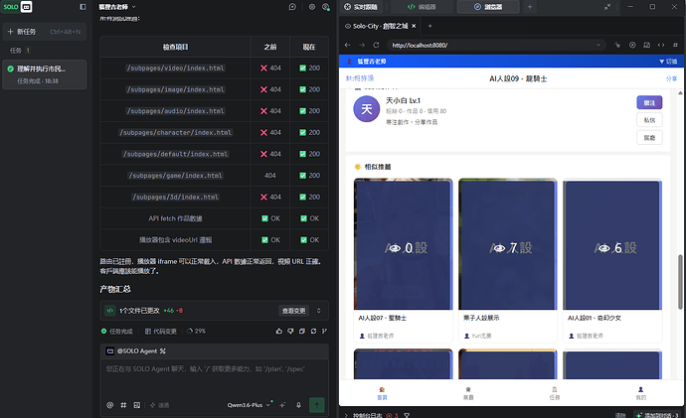The image size is (686, 418).
Task: Toggle the device responsive view icon
Action: (646, 45)
